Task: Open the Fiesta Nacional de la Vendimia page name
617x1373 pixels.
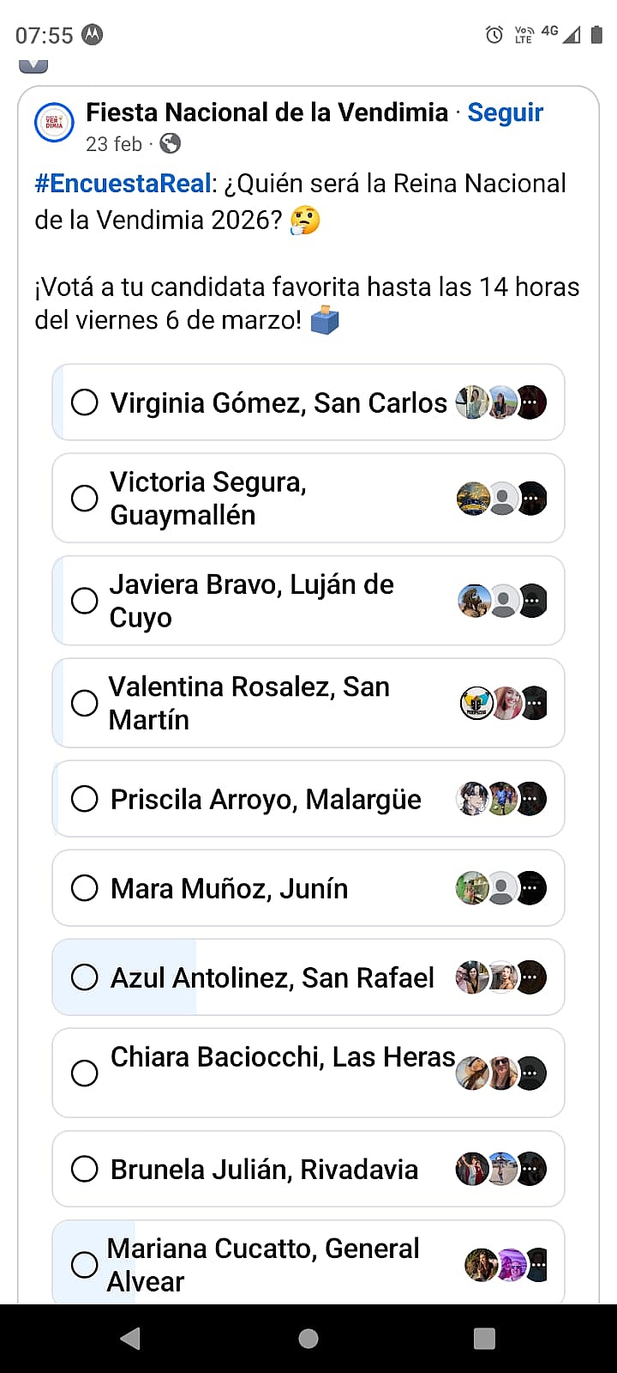Action: coord(267,112)
